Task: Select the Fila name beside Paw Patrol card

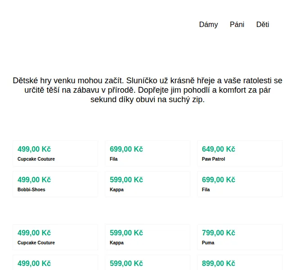Action: click(x=113, y=159)
